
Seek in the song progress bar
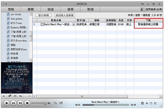(106, 105)
